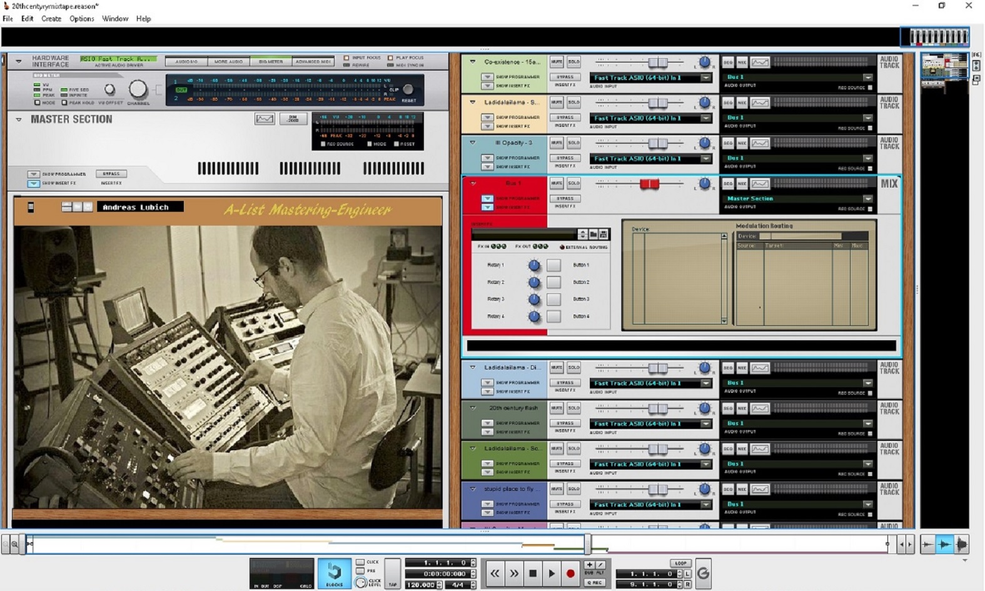985x591 pixels.
Task: Enable the Click metronome checkbox
Action: coord(360,562)
